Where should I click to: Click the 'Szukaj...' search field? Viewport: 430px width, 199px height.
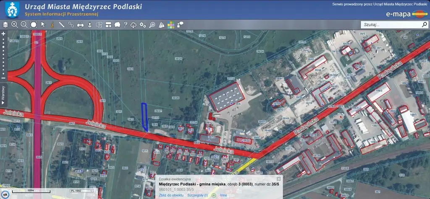(x=391, y=25)
